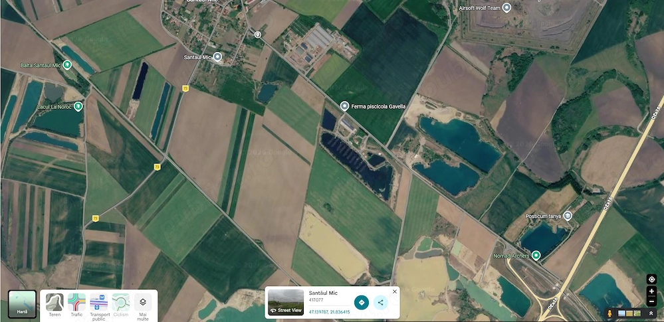664x322 pixels.
Task: Open the Santaul Mic locality pin
Action: click(x=217, y=56)
